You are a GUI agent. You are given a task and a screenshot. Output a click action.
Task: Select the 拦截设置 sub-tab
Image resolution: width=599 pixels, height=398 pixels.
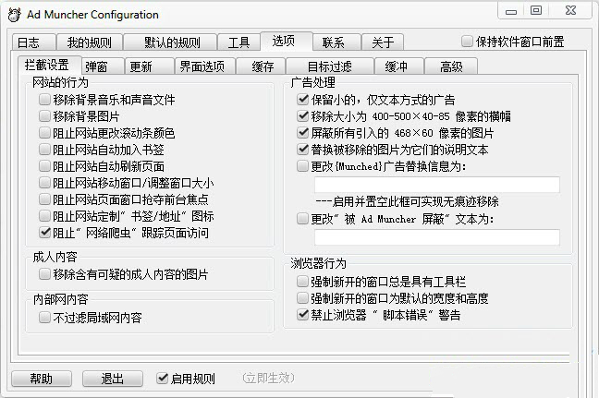pyautogui.click(x=50, y=65)
